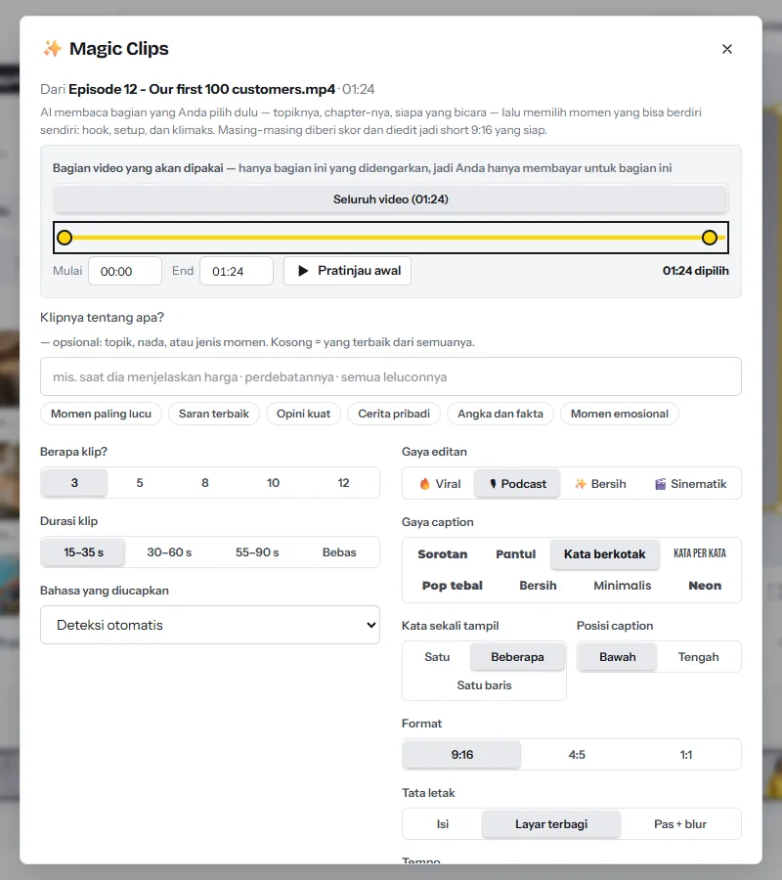Select the Bersih caption style
Viewport: 782px width, 880px height.
pos(538,586)
